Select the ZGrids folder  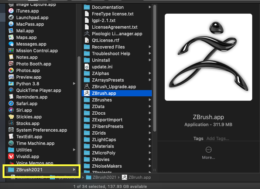[x=117, y=133]
